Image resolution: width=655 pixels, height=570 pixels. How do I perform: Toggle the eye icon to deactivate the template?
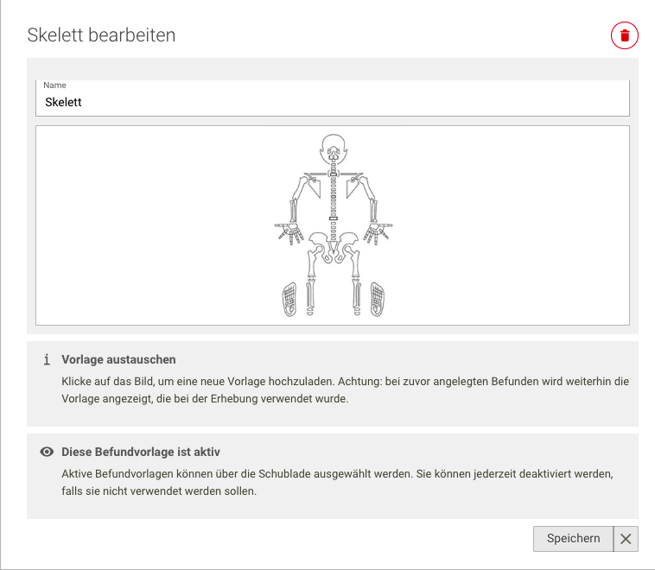[x=47, y=452]
